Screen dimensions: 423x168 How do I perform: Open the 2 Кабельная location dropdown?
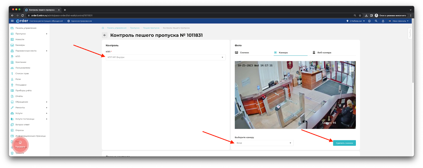point(356,21)
